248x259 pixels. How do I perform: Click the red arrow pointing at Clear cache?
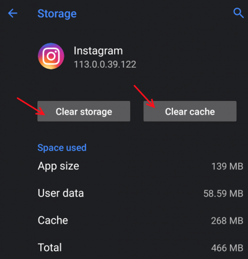(x=144, y=96)
